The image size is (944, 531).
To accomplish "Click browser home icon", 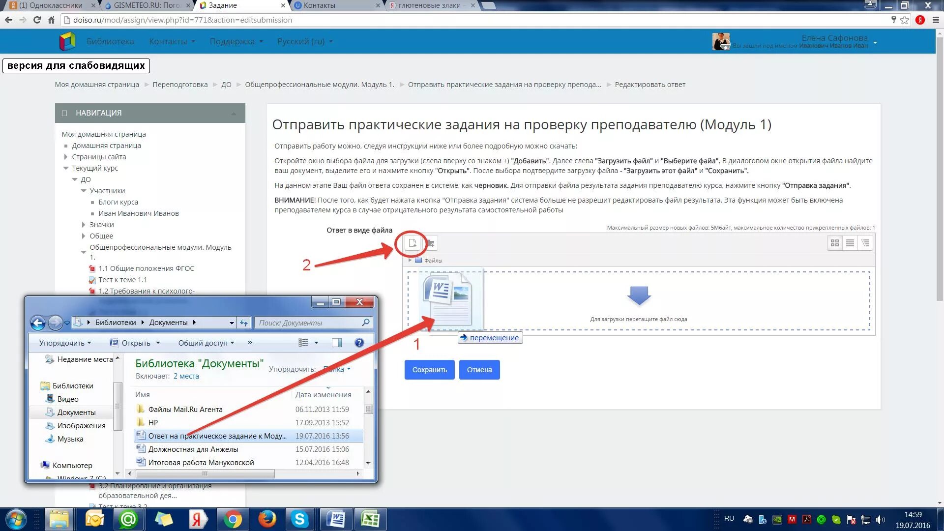I will click(x=51, y=20).
